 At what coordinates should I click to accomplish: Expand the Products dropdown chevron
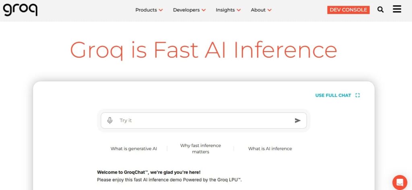coord(161,10)
